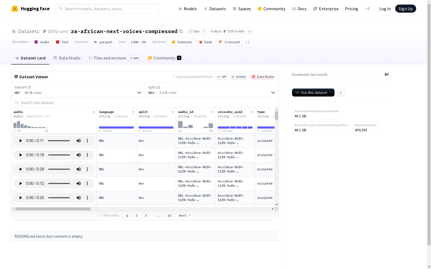Open the extra navigation menu icon
This screenshot has height=269, width=431.
point(367,9)
